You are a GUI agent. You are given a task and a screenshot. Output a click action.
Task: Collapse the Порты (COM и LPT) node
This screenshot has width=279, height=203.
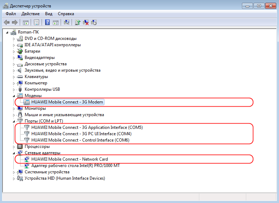[14, 121]
